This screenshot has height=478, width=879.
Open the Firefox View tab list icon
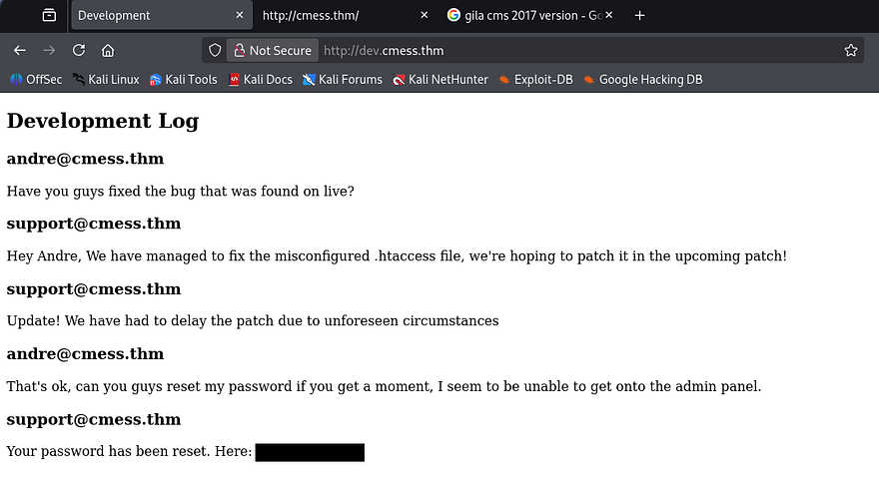click(x=49, y=15)
